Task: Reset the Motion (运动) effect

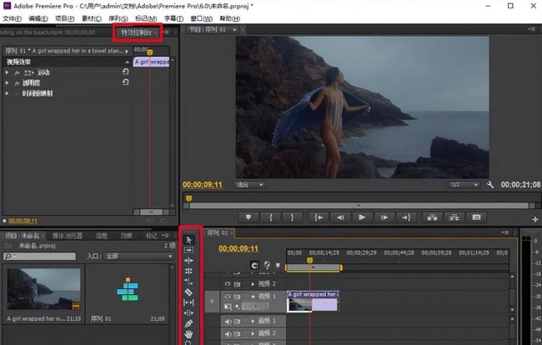Action: coord(125,72)
